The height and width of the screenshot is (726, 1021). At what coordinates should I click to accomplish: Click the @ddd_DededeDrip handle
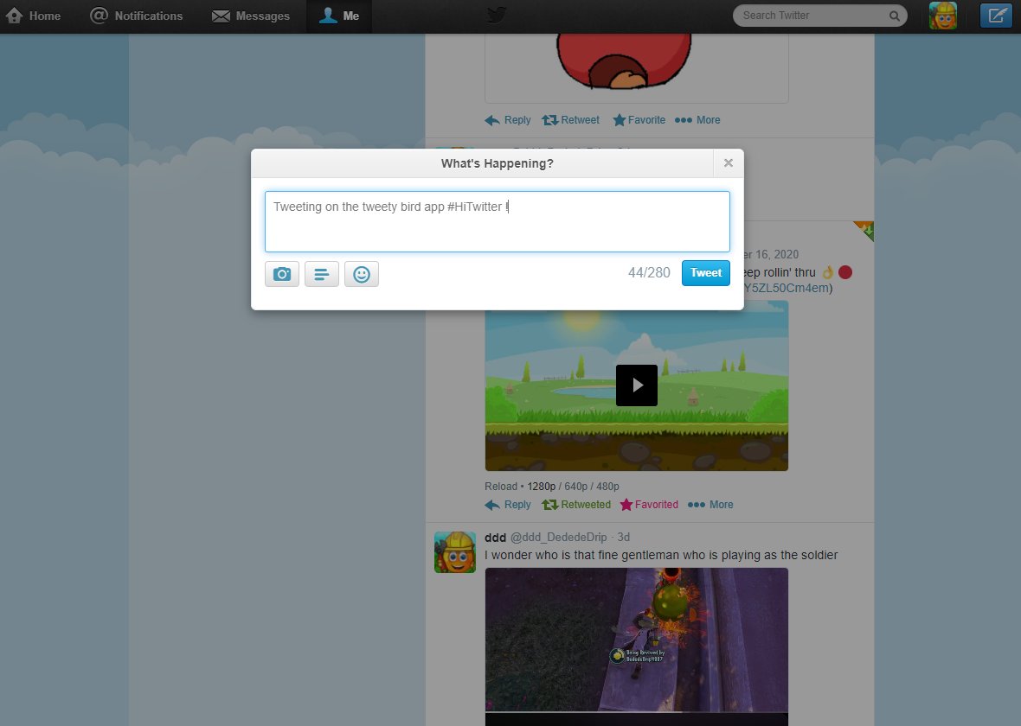point(559,538)
